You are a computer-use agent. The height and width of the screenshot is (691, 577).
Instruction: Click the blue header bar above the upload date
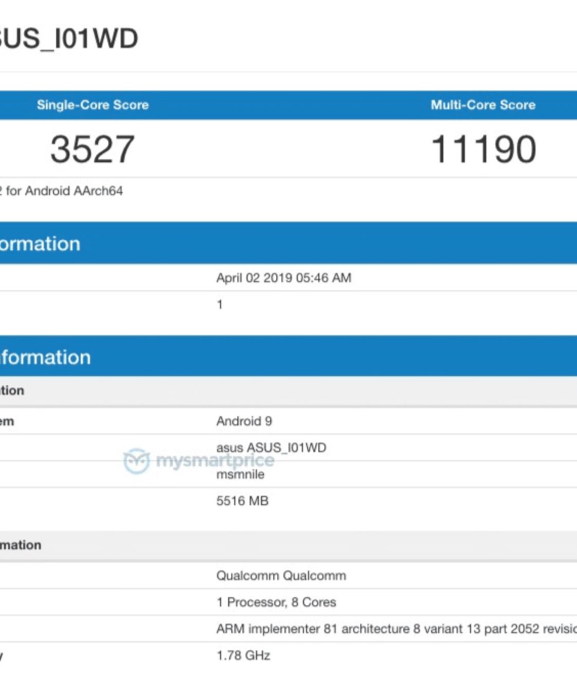288,243
